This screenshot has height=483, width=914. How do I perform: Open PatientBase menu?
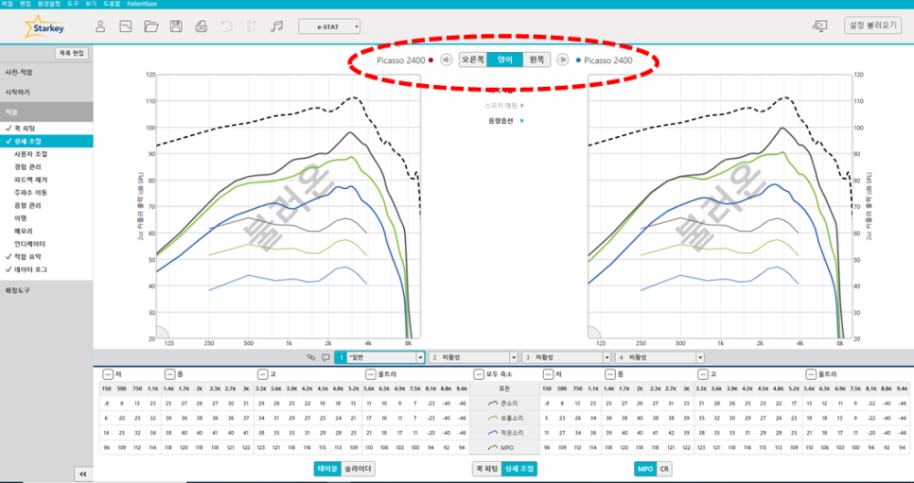(x=142, y=4)
